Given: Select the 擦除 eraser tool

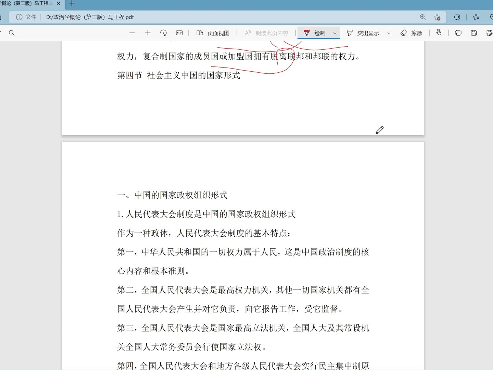Looking at the screenshot, I should (x=411, y=33).
